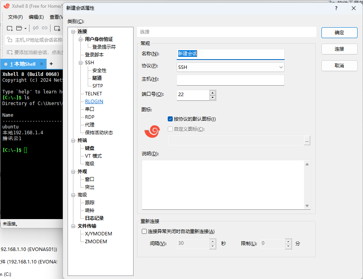Open session properties via the gear-square icon

57,28
